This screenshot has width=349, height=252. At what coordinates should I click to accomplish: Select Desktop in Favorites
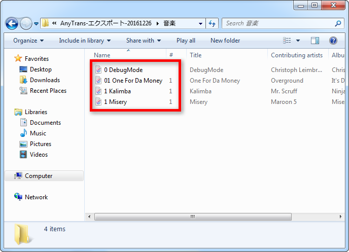[41, 69]
